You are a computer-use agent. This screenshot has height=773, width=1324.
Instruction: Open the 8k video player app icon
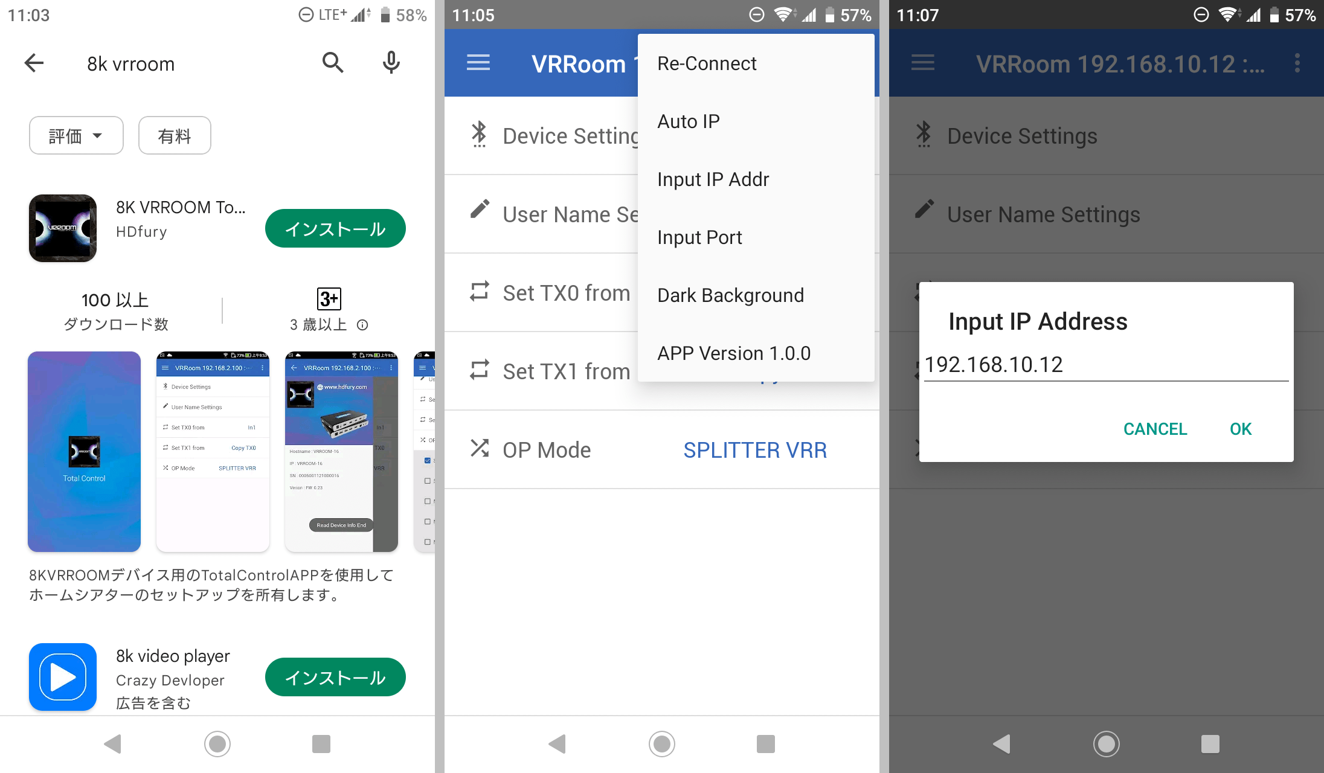click(63, 677)
